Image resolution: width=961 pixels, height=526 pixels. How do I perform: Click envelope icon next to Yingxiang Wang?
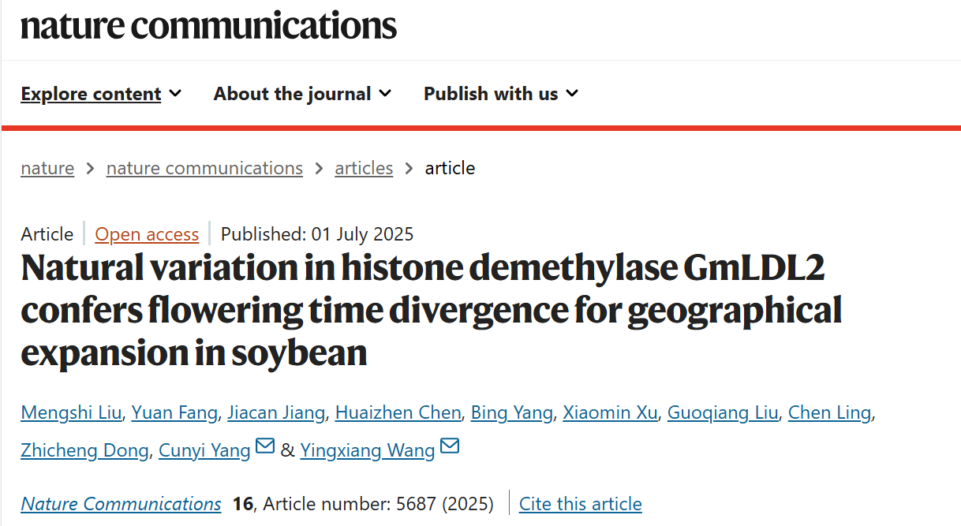pyautogui.click(x=450, y=447)
